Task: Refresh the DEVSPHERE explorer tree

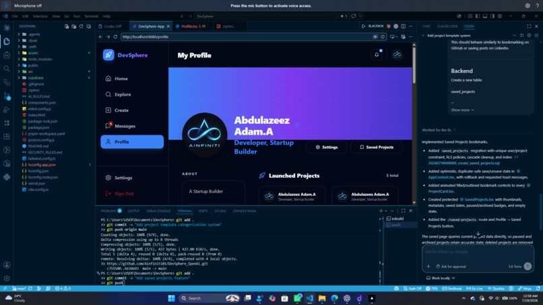Action: pos(81,26)
